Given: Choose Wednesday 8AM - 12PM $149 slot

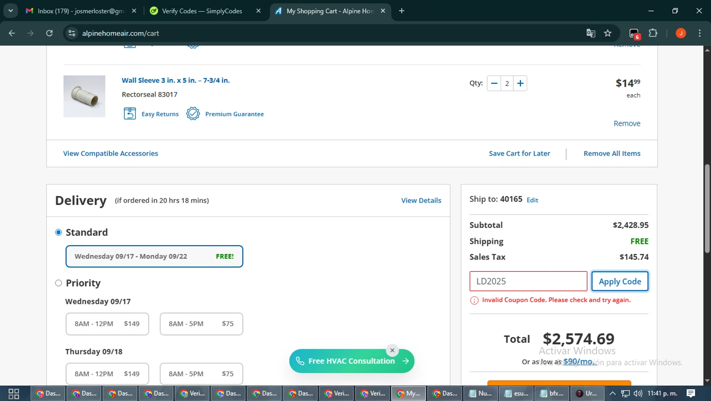Looking at the screenshot, I should tap(107, 324).
